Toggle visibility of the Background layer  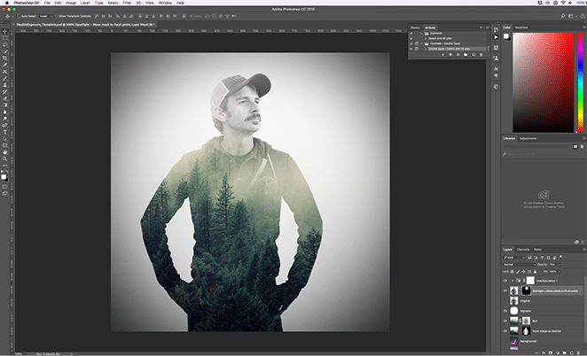506,340
